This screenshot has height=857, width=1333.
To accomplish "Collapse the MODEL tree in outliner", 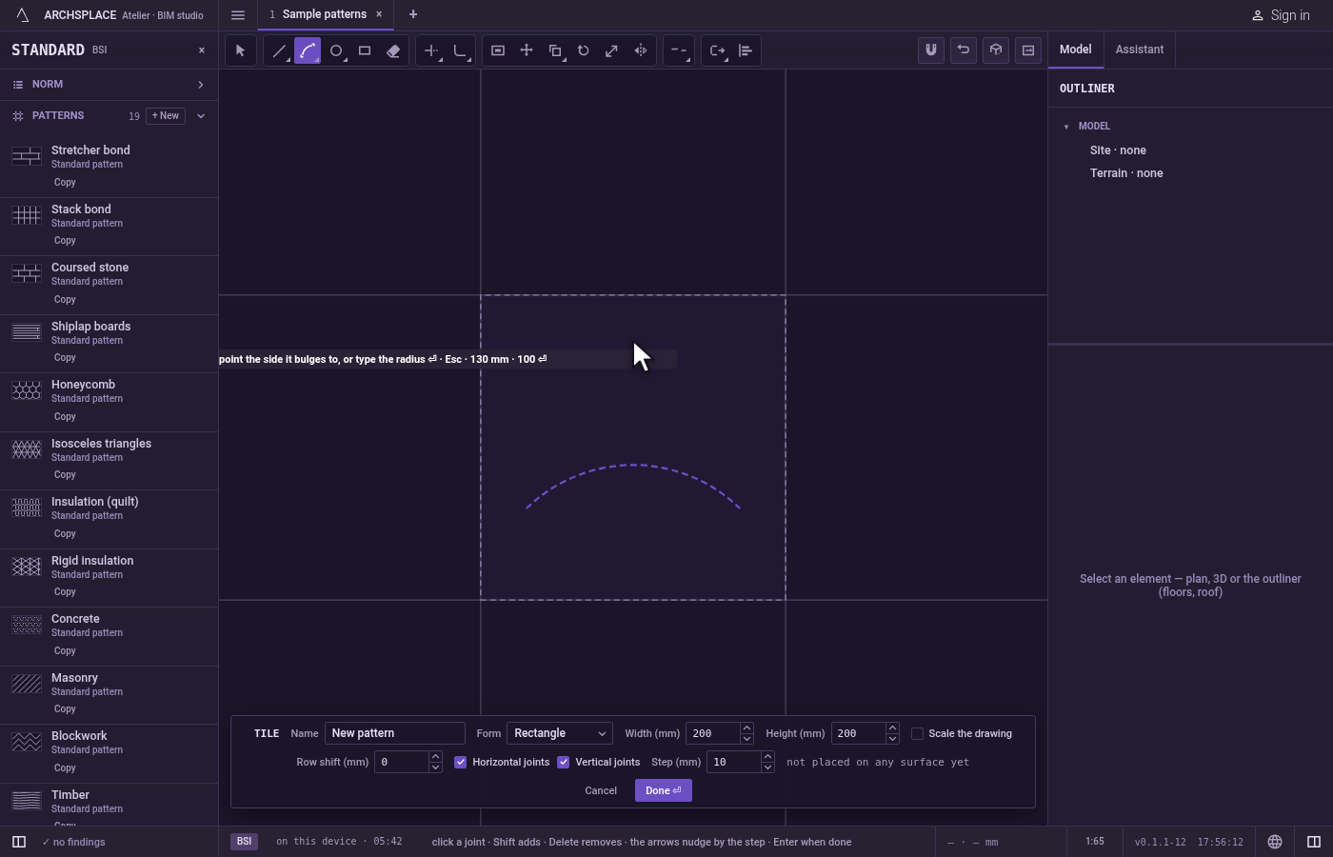I will (1066, 127).
